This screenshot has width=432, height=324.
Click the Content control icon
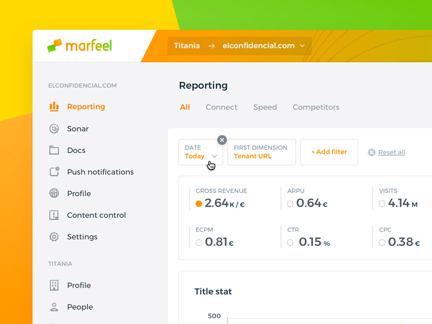tap(54, 215)
